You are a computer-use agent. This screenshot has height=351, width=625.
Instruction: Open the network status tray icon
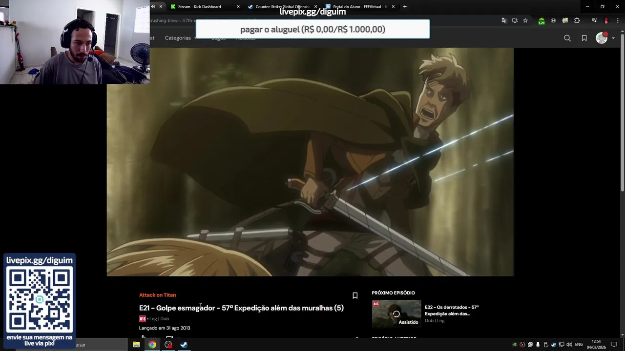[562, 345]
